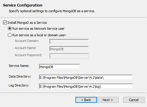Click the 'Run service as Network Service user' text
The width and height of the screenshot is (147, 107).
tap(38, 29)
